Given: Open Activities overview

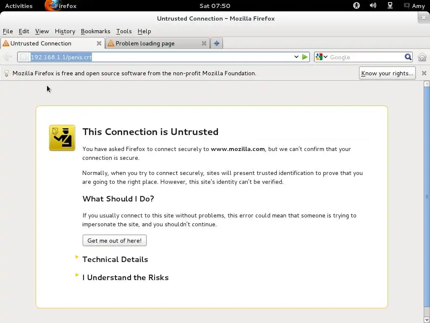Looking at the screenshot, I should coord(18,6).
